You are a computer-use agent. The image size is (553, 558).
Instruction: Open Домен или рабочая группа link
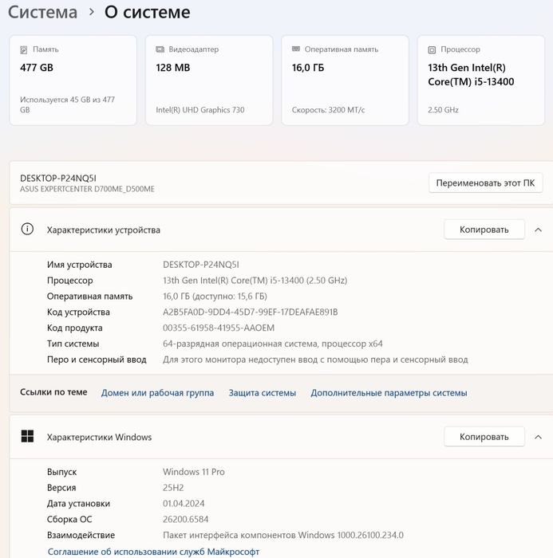tap(157, 393)
